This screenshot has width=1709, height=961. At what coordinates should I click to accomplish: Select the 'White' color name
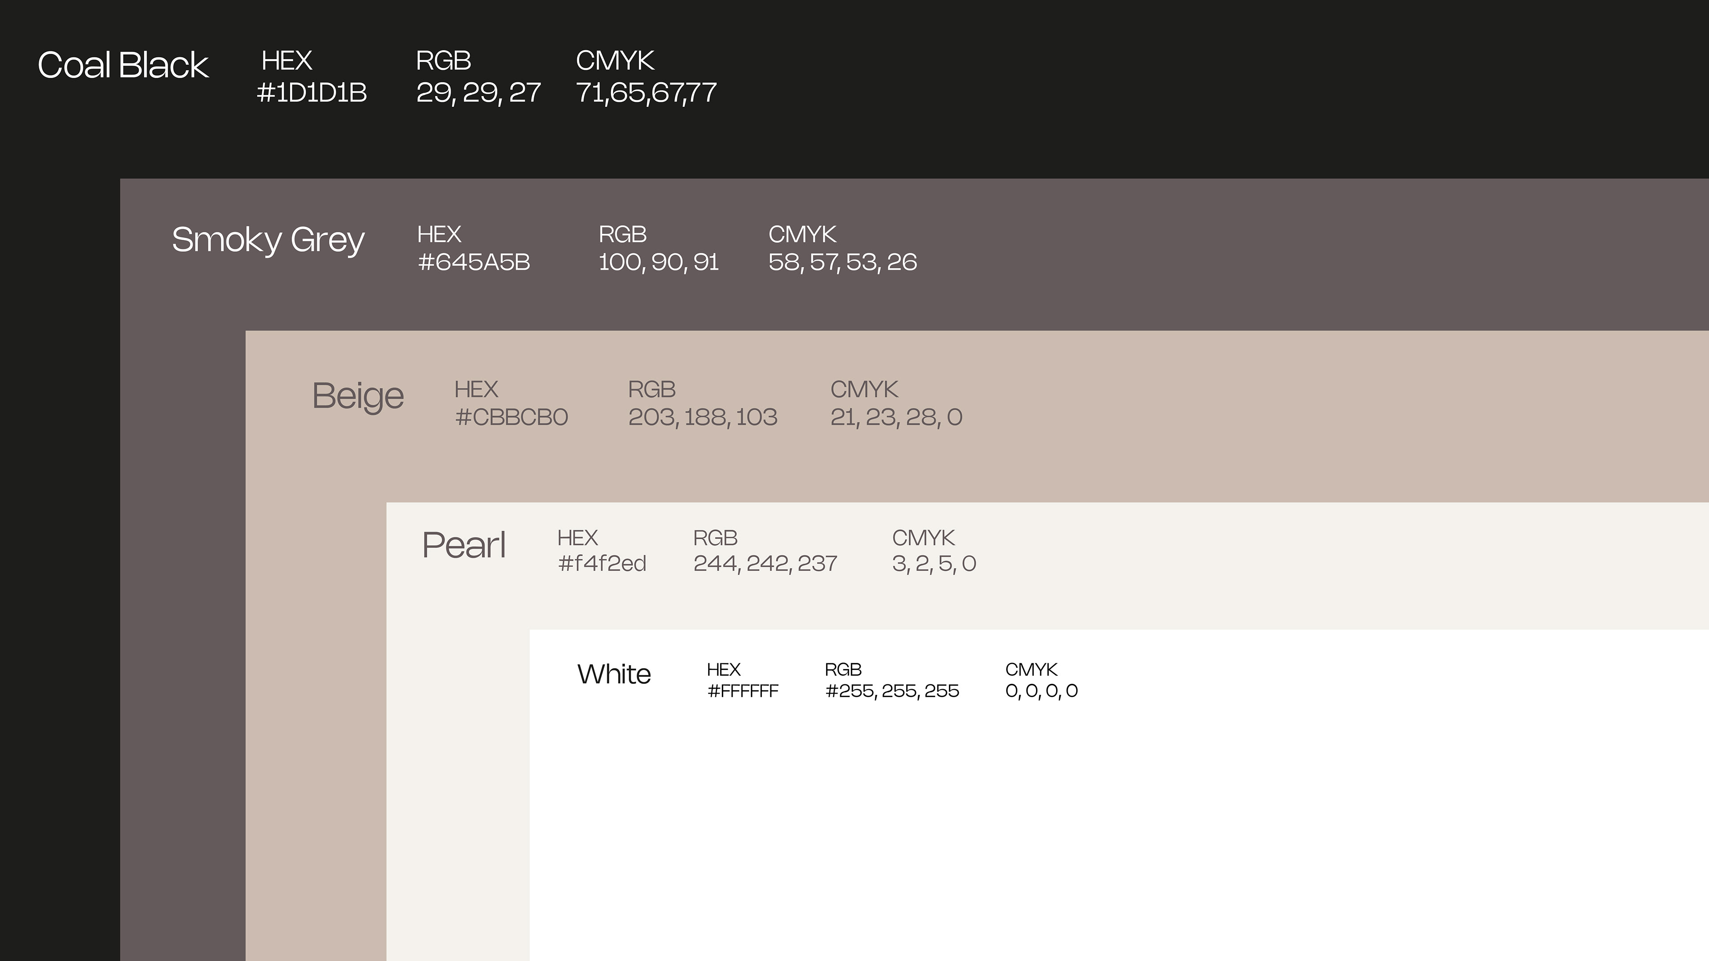[614, 674]
